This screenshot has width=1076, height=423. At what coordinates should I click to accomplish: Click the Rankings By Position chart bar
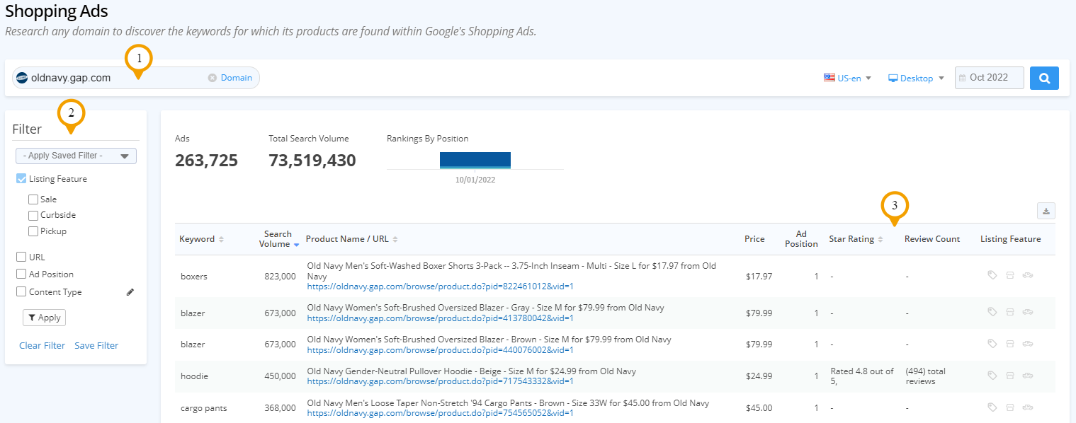tap(475, 161)
